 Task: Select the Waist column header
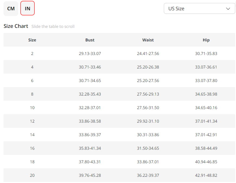[148, 40]
